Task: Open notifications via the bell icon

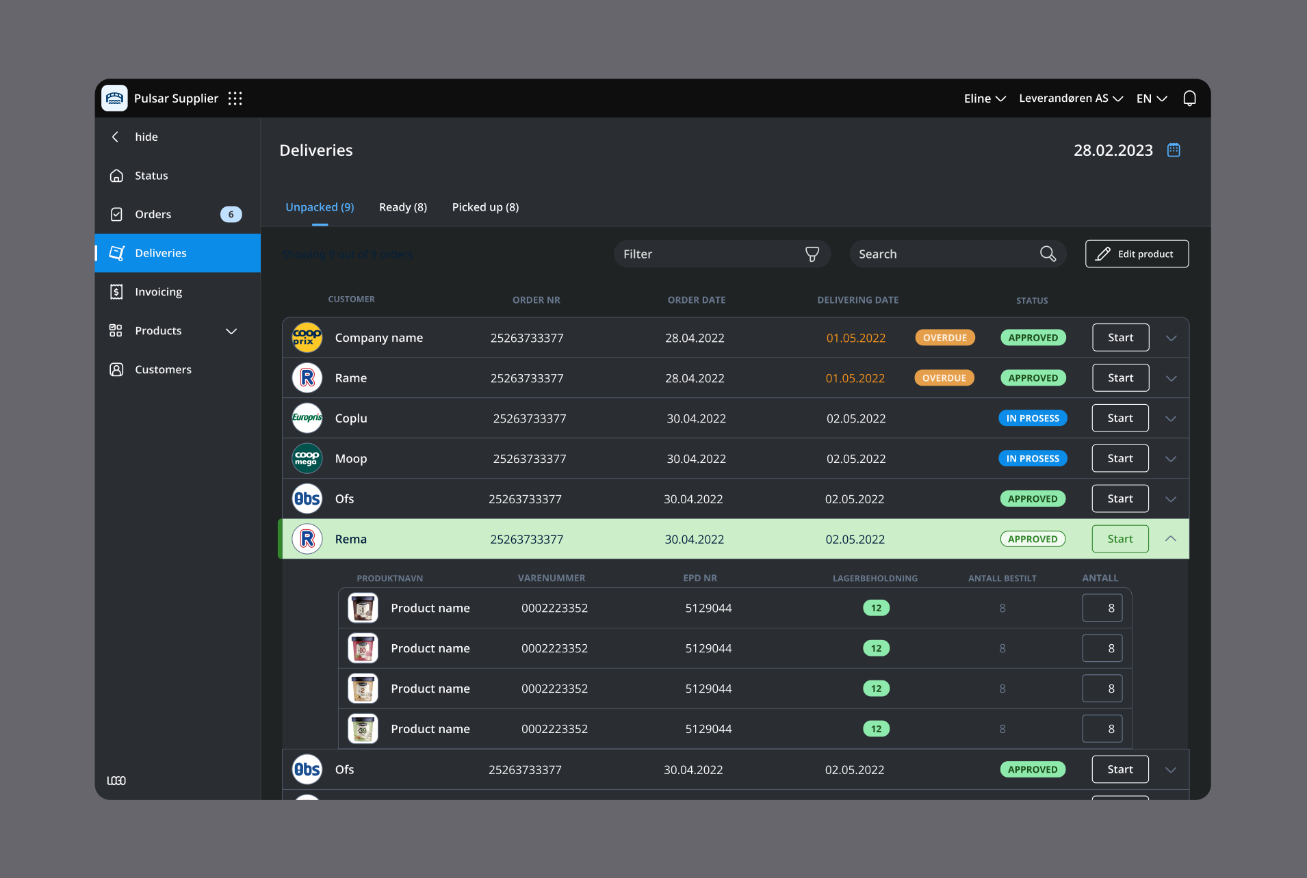Action: click(x=1189, y=98)
